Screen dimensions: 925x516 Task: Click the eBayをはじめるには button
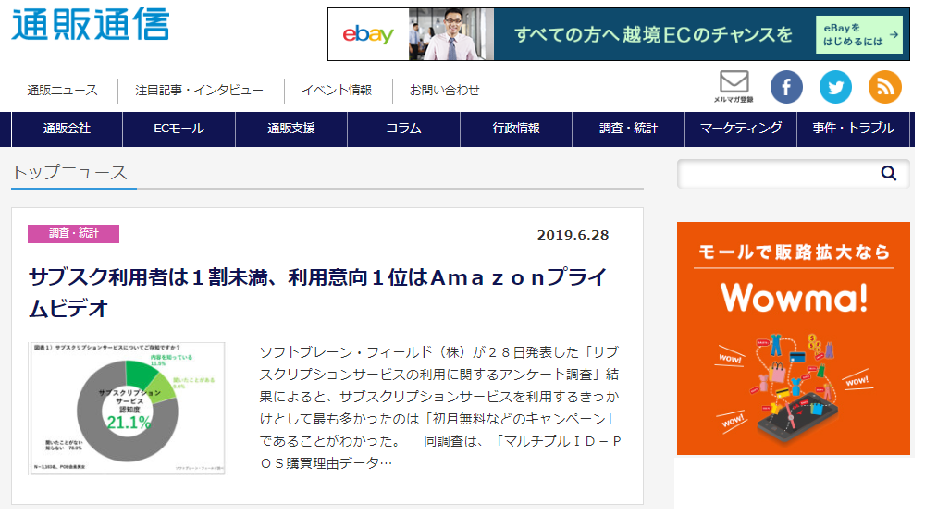point(859,35)
